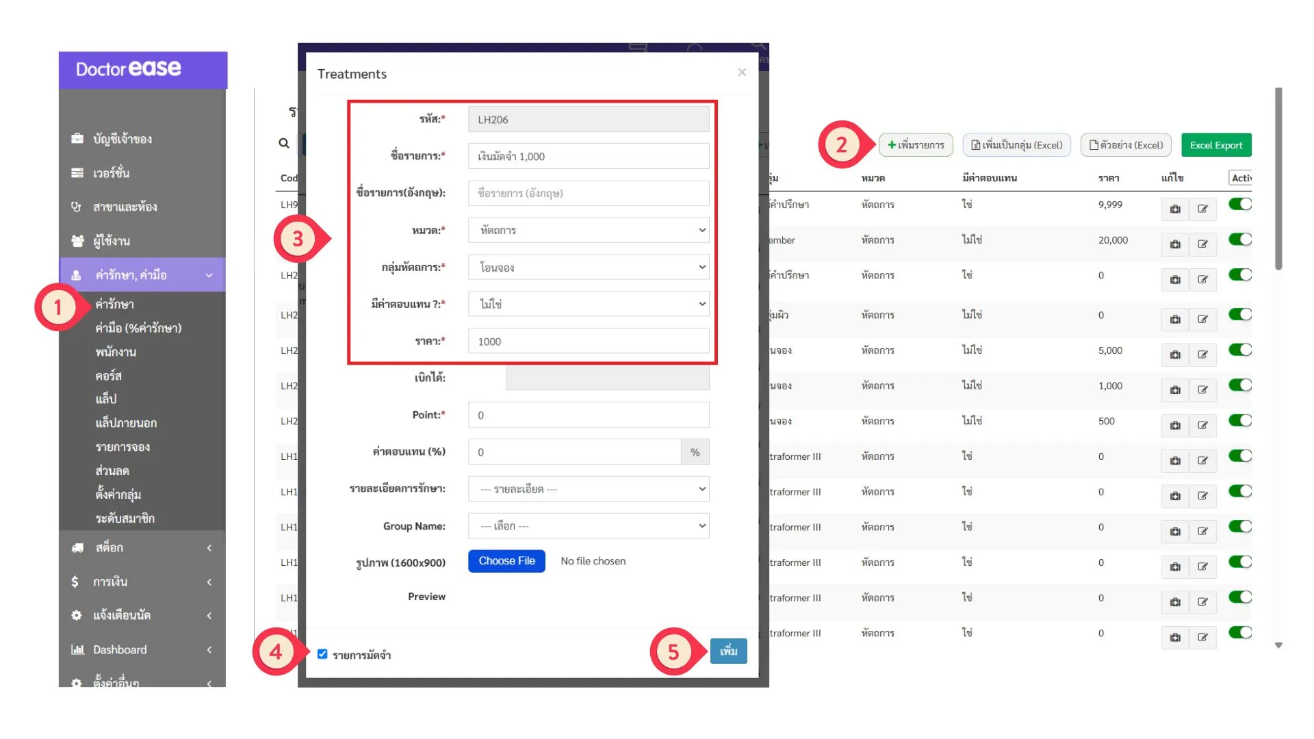
Task: Click camera icon in the 5,000 price row
Action: [x=1175, y=355]
